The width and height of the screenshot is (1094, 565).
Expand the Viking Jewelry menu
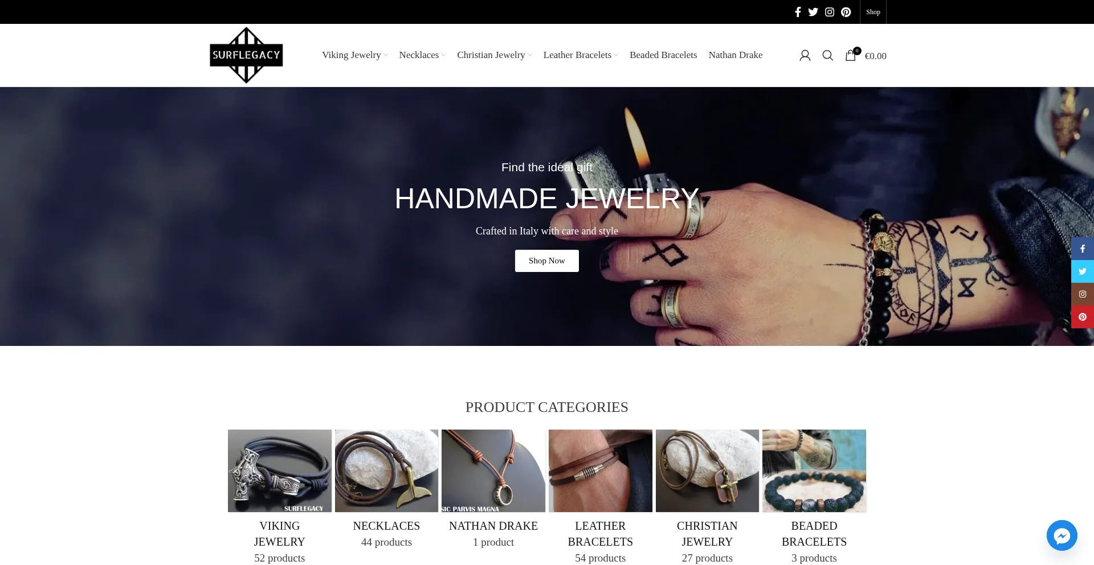(x=354, y=55)
